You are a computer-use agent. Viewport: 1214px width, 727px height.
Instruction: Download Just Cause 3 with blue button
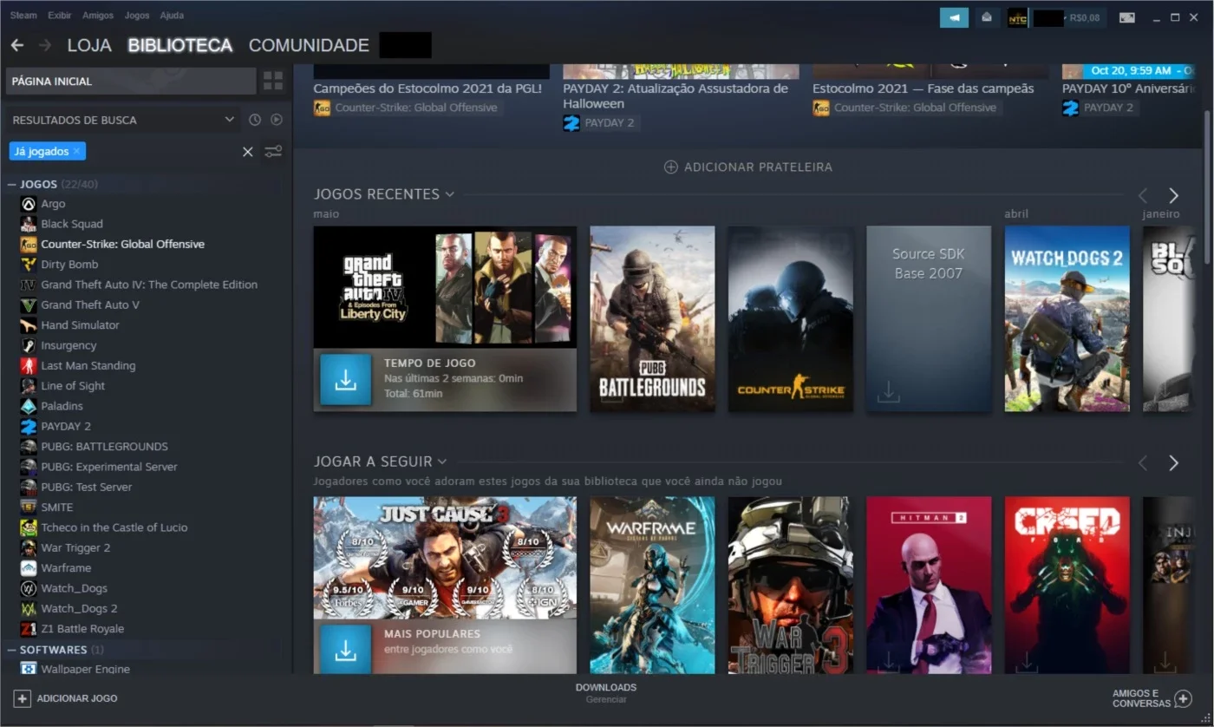[346, 649]
